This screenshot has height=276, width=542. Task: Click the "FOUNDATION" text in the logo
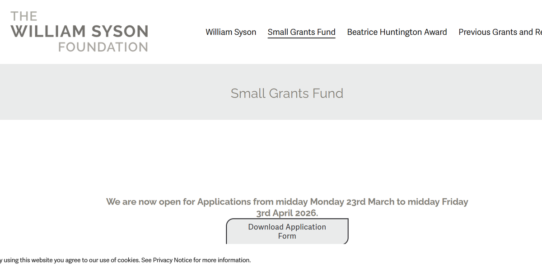103,47
